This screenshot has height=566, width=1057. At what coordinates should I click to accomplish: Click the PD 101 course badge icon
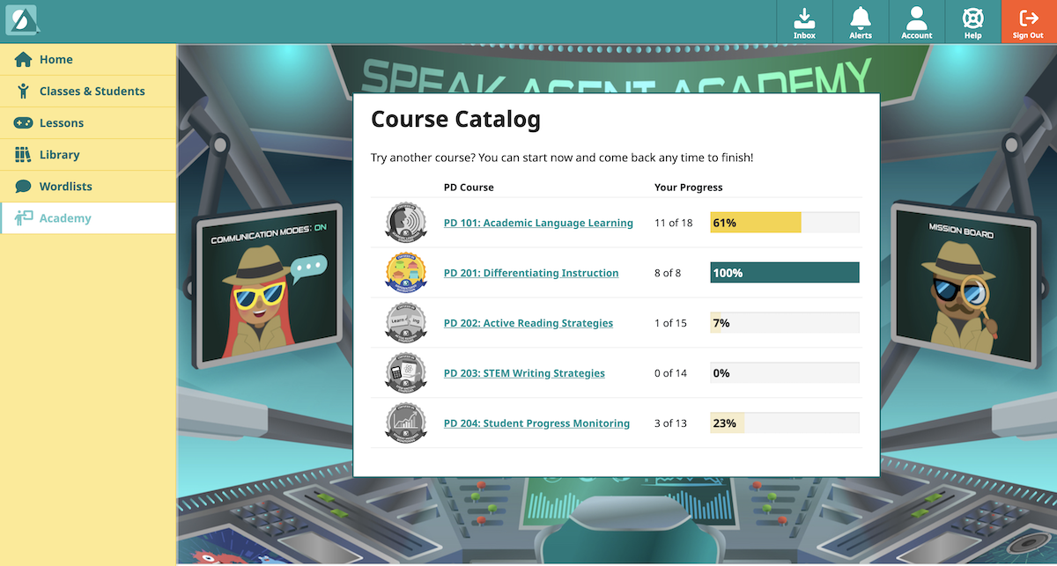point(405,223)
